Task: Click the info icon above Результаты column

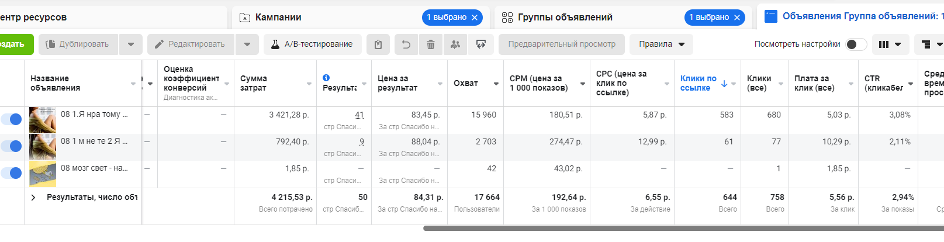Action: [x=326, y=78]
